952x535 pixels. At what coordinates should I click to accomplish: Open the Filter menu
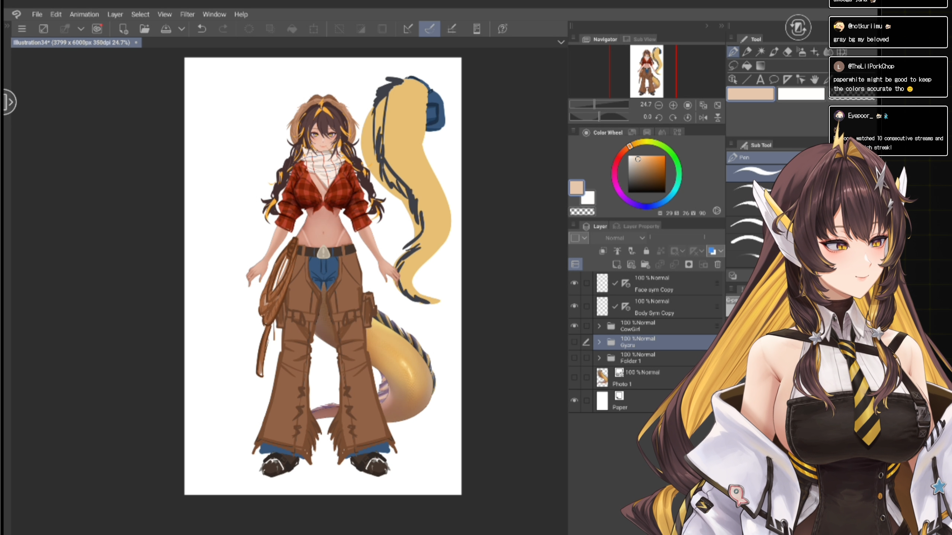(187, 14)
